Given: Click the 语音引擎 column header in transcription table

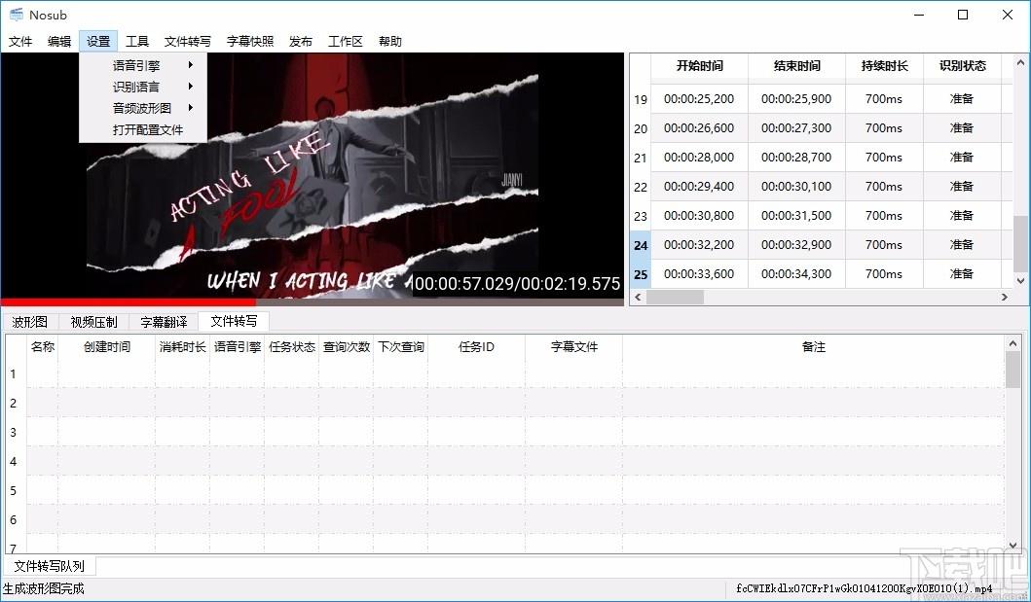Looking at the screenshot, I should [238, 346].
